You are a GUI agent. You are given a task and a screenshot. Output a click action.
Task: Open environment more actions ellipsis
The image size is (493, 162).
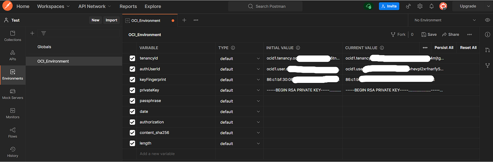[469, 34]
